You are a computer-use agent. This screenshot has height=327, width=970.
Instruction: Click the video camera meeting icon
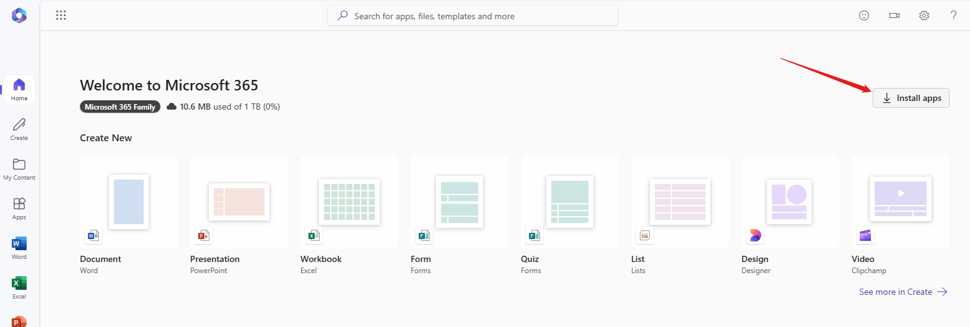pos(894,15)
